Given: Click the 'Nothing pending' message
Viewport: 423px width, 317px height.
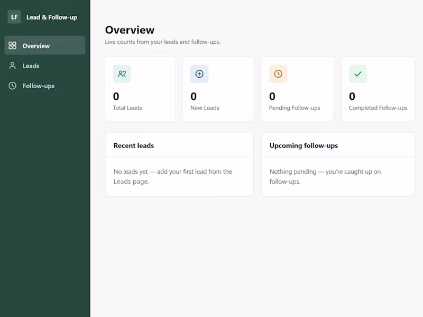Looking at the screenshot, I should 325,176.
